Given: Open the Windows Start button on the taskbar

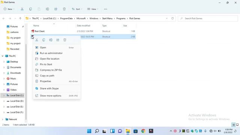Looking at the screenshot, I should [x=89, y=131].
